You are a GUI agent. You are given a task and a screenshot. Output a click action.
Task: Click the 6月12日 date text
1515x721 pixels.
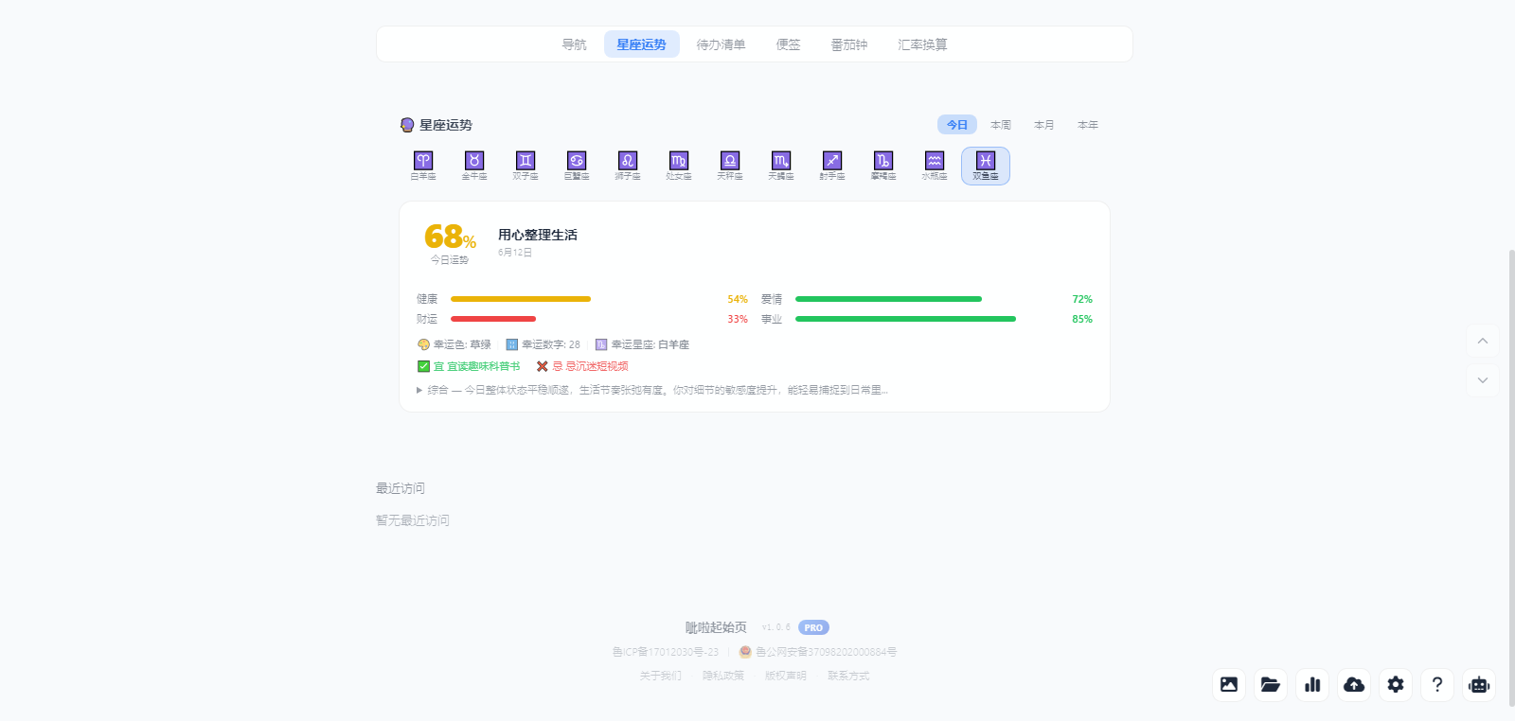[x=515, y=253]
